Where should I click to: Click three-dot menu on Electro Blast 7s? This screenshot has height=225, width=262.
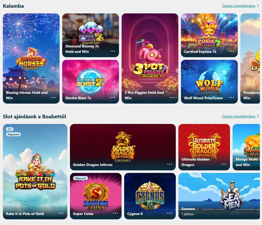tap(113, 97)
